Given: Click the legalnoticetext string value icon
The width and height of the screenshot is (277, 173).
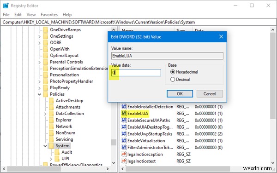Looking at the screenshot, I should 124,161.
